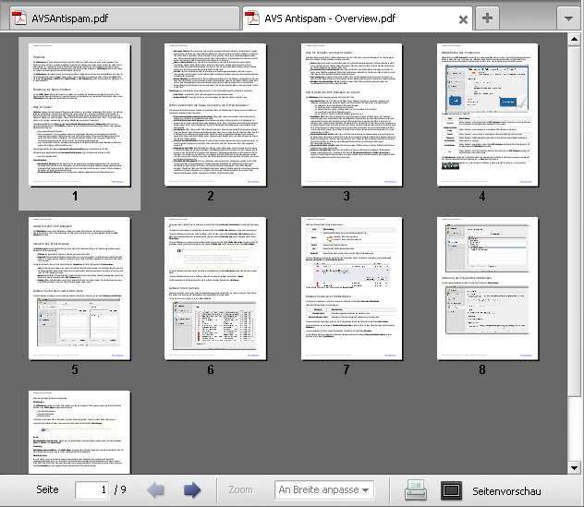Open page 6 thumbnail
Viewport: 584px width, 507px height.
[x=215, y=288]
